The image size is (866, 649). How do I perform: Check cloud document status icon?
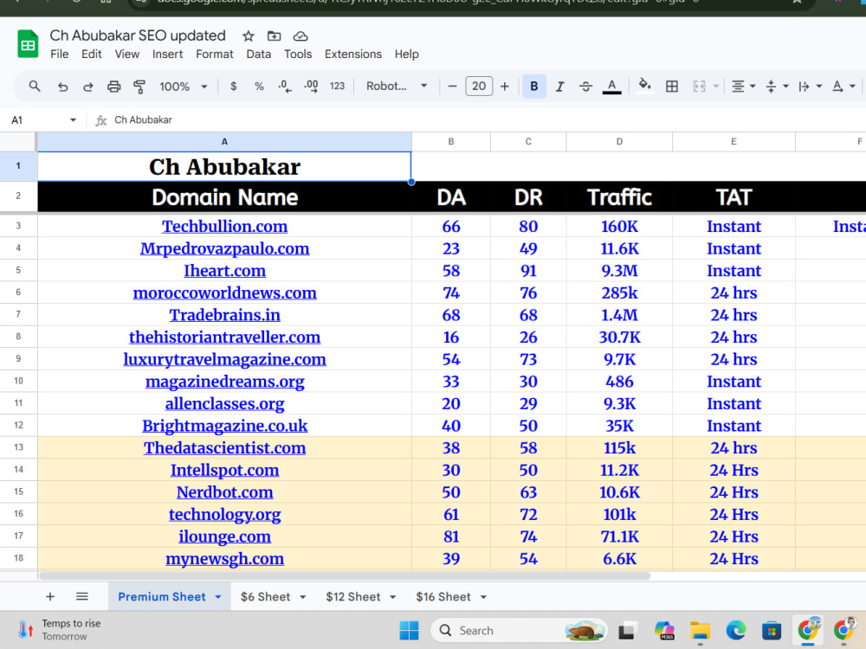coord(300,35)
